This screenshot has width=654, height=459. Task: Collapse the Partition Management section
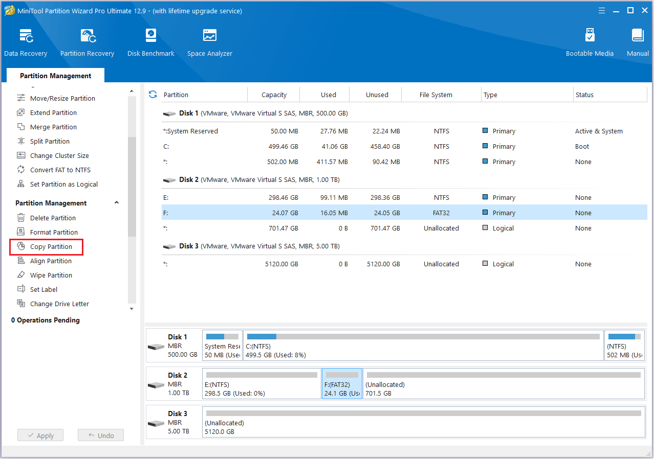point(117,202)
